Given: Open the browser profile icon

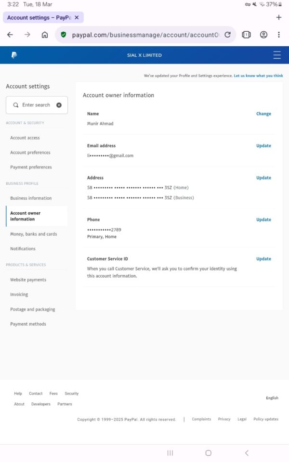Looking at the screenshot, I should (263, 35).
